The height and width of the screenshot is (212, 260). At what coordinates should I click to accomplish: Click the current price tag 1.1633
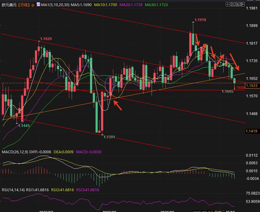[x=252, y=85]
